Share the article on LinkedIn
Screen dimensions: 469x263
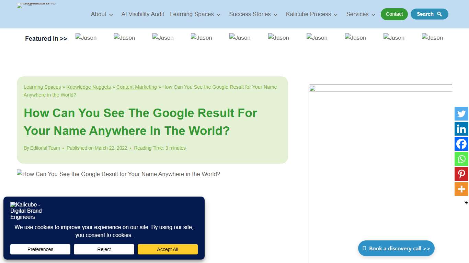coord(461,129)
